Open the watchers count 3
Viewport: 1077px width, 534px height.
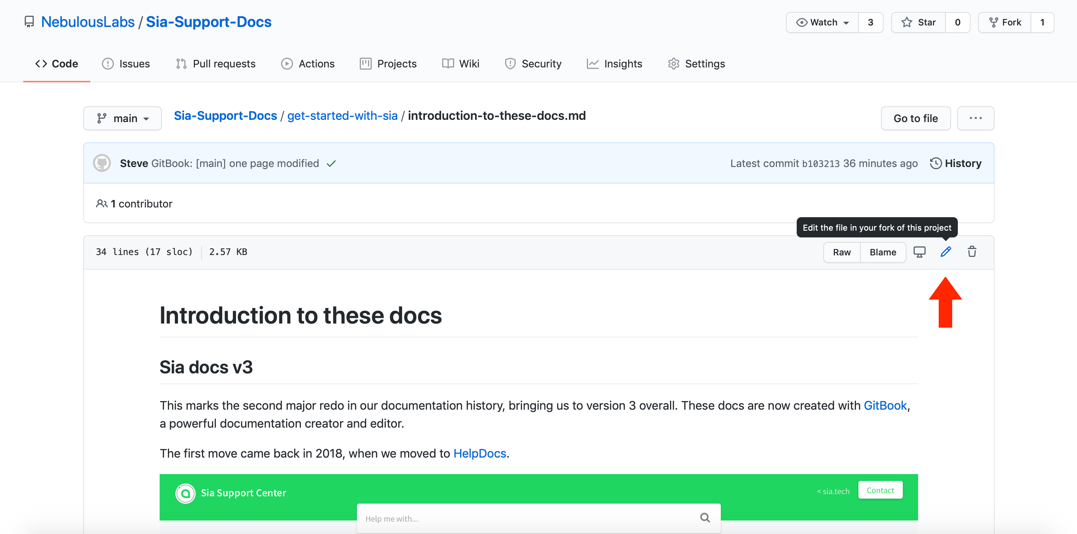coord(871,22)
